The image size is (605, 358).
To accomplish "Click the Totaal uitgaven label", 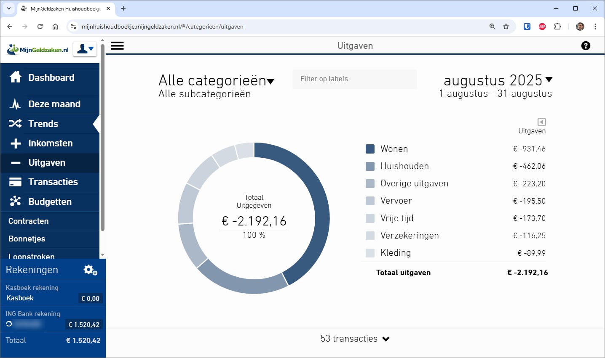I will pos(403,273).
